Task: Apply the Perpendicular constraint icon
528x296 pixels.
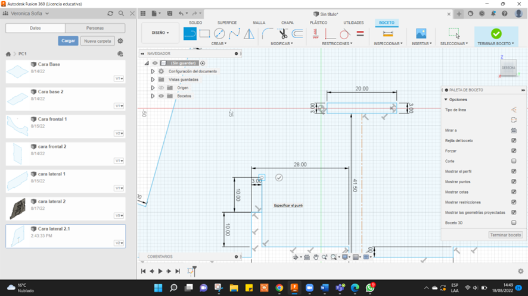Action: point(330,34)
